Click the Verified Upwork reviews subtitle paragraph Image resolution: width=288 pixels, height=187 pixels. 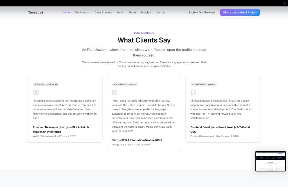(144, 53)
